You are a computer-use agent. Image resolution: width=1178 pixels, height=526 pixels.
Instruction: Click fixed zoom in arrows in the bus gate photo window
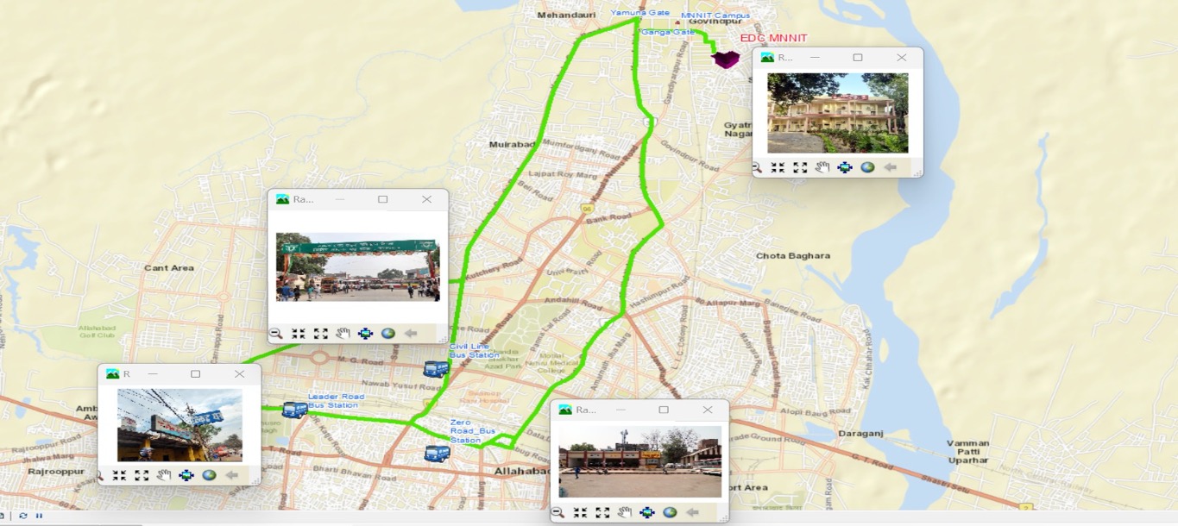coord(299,334)
